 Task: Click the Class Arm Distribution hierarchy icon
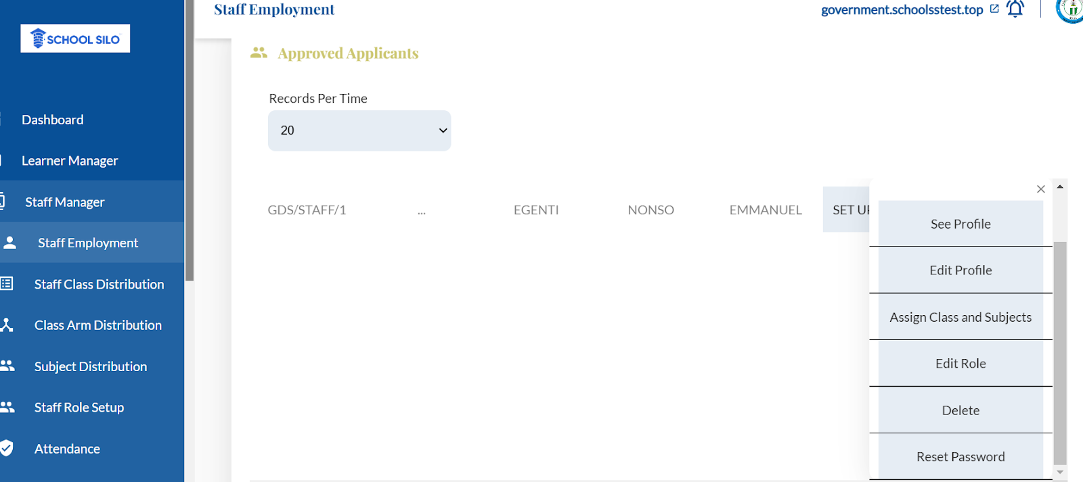(7, 325)
